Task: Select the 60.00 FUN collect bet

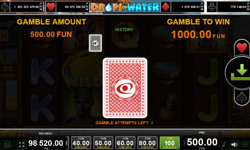Action: (x=125, y=143)
